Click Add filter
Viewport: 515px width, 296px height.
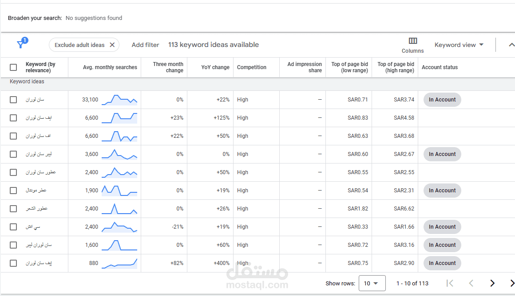pyautogui.click(x=145, y=45)
